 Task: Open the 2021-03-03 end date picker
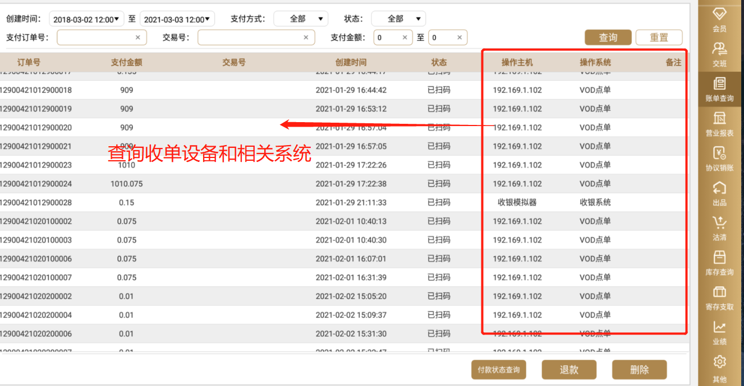point(177,19)
